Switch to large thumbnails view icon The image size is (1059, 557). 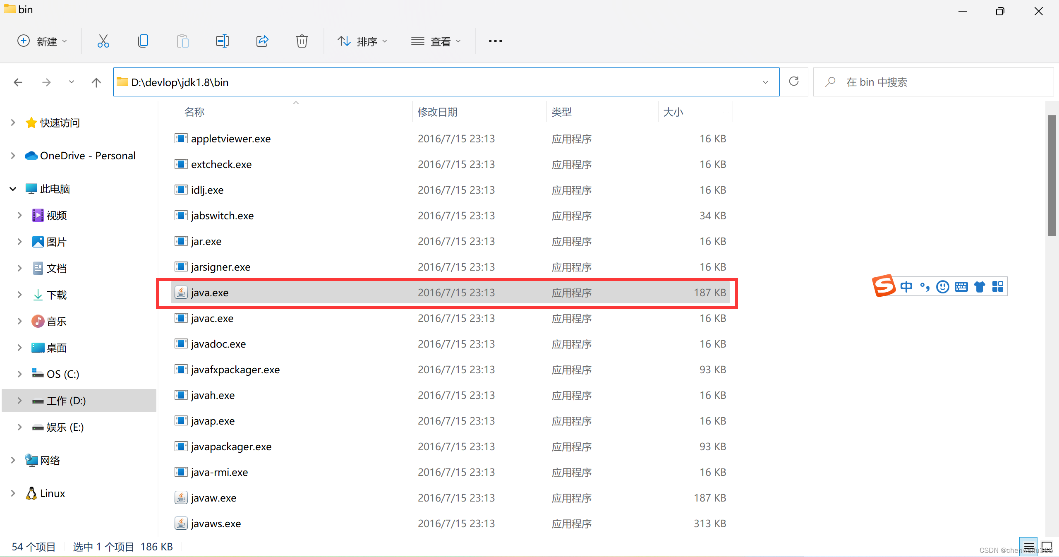1046,546
